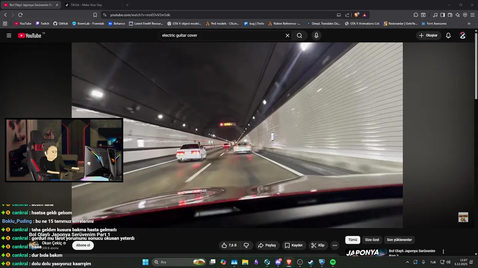Go back in browser history

tap(5, 15)
